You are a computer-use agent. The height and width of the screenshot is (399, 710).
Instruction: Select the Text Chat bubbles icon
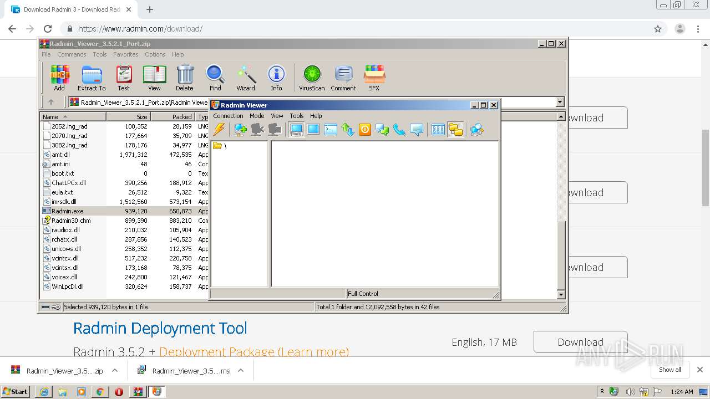[x=382, y=130]
